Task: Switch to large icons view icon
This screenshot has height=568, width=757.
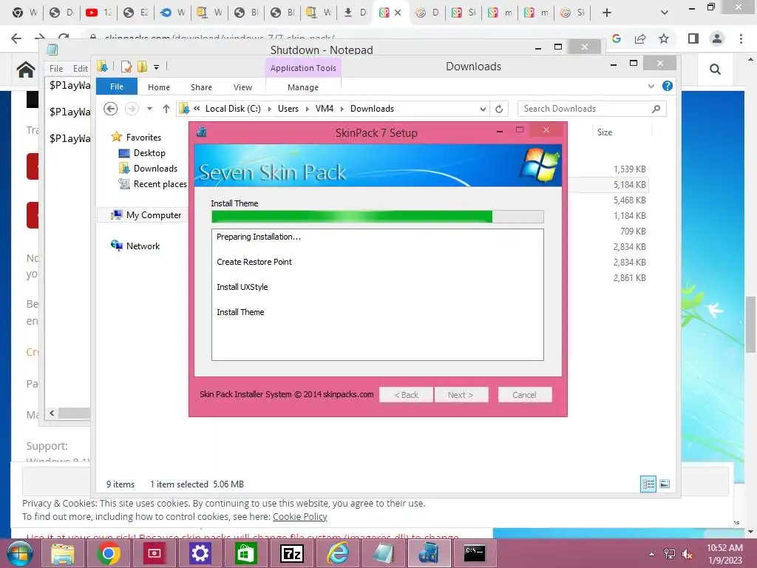Action: (665, 484)
